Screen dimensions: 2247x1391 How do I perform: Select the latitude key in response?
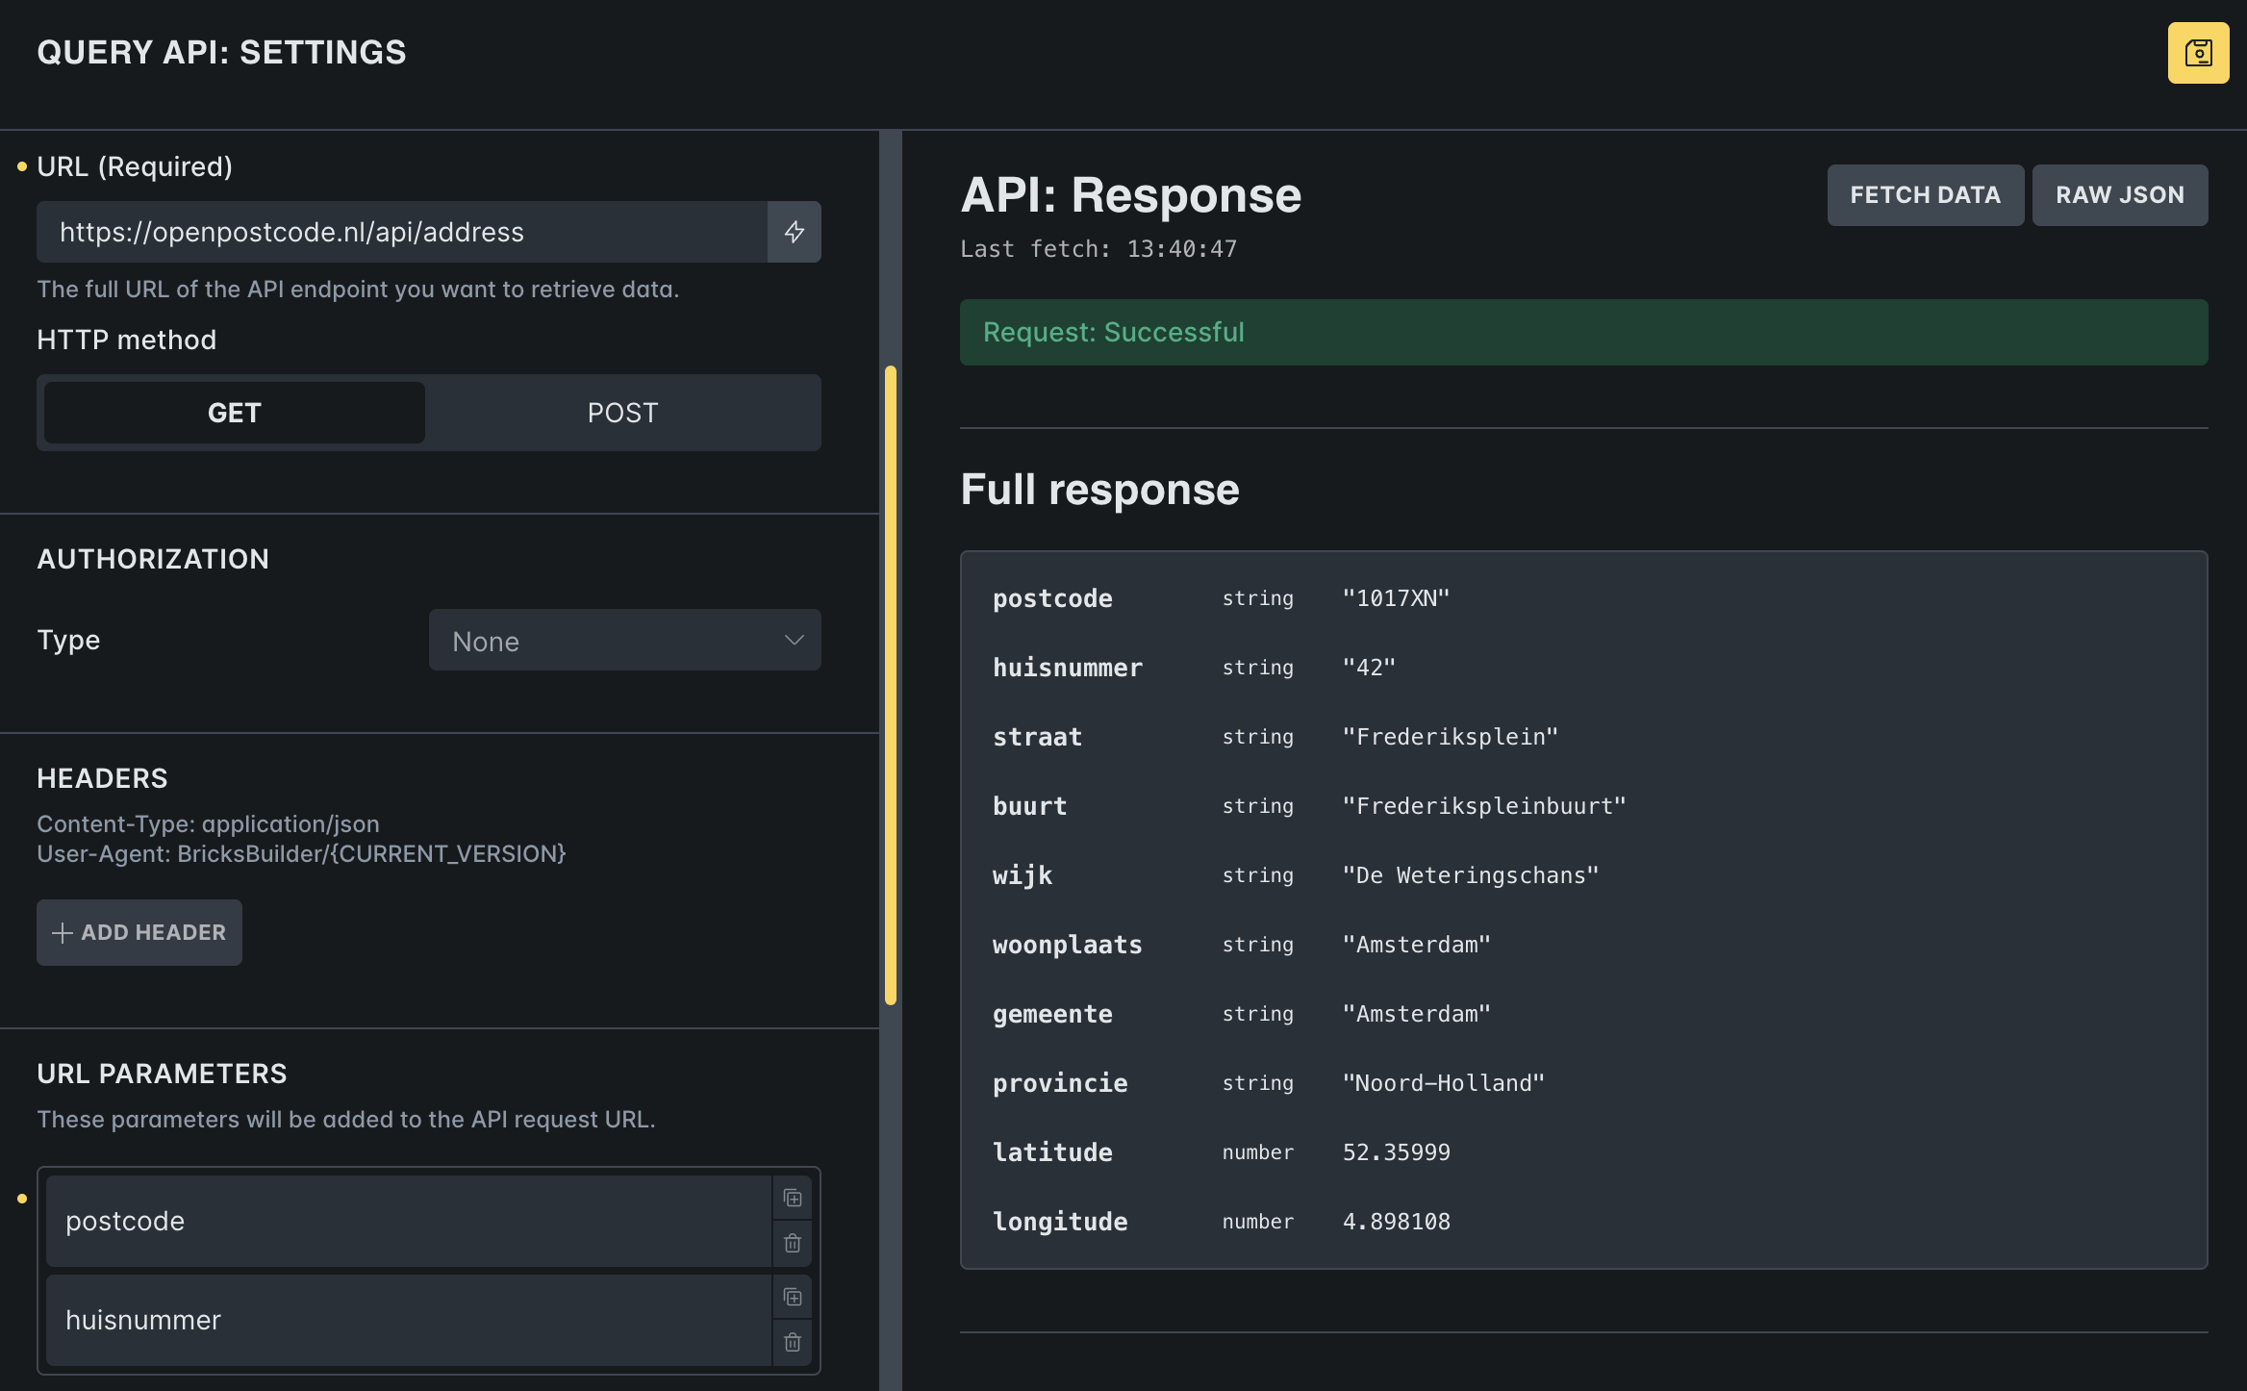[1052, 1152]
